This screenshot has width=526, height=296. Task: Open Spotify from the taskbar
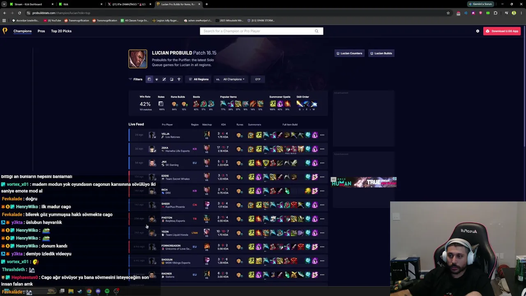click(x=107, y=291)
